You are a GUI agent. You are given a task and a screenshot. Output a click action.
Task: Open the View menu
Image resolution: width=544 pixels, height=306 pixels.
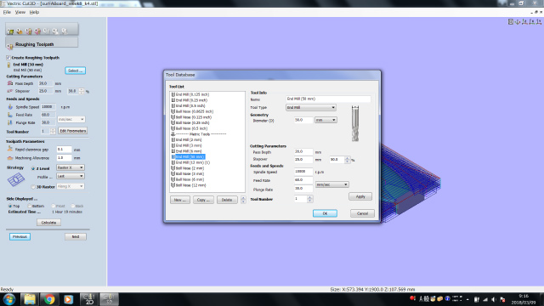tap(20, 12)
